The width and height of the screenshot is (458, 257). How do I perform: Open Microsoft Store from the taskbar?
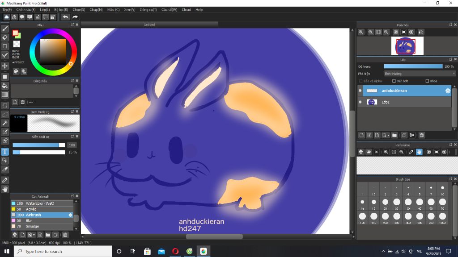tap(147, 251)
